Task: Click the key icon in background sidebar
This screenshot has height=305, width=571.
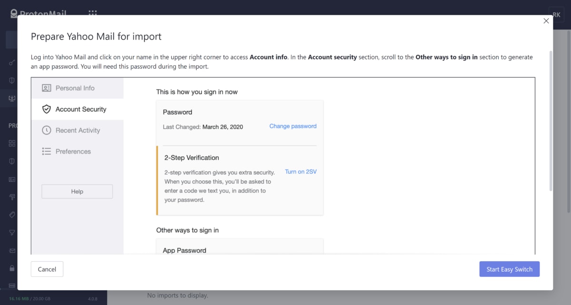Action: click(x=12, y=63)
